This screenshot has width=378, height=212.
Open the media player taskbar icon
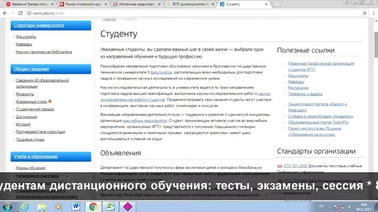(58, 207)
